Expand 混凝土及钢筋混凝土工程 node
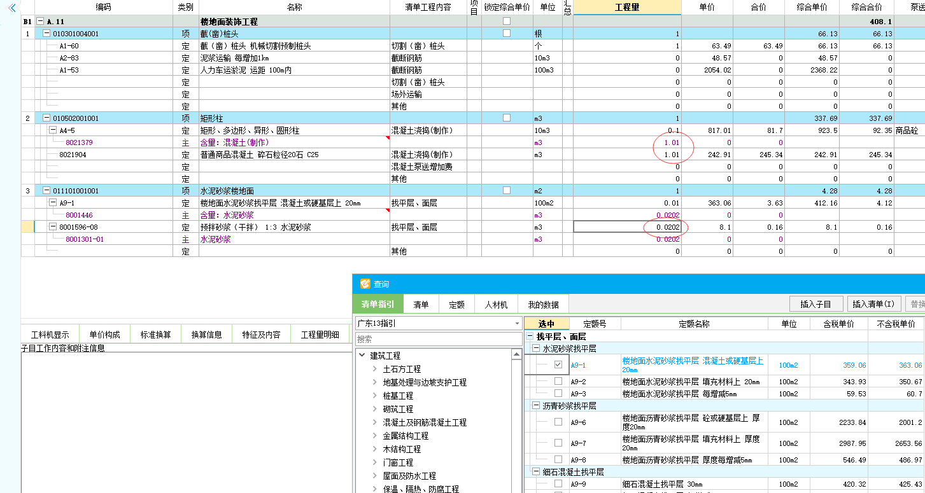Image resolution: width=925 pixels, height=493 pixels. pyautogui.click(x=375, y=422)
